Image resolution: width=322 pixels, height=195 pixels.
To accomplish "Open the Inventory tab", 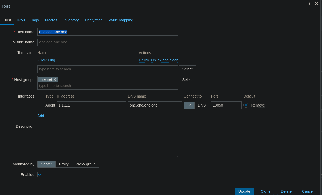I will click(x=71, y=20).
